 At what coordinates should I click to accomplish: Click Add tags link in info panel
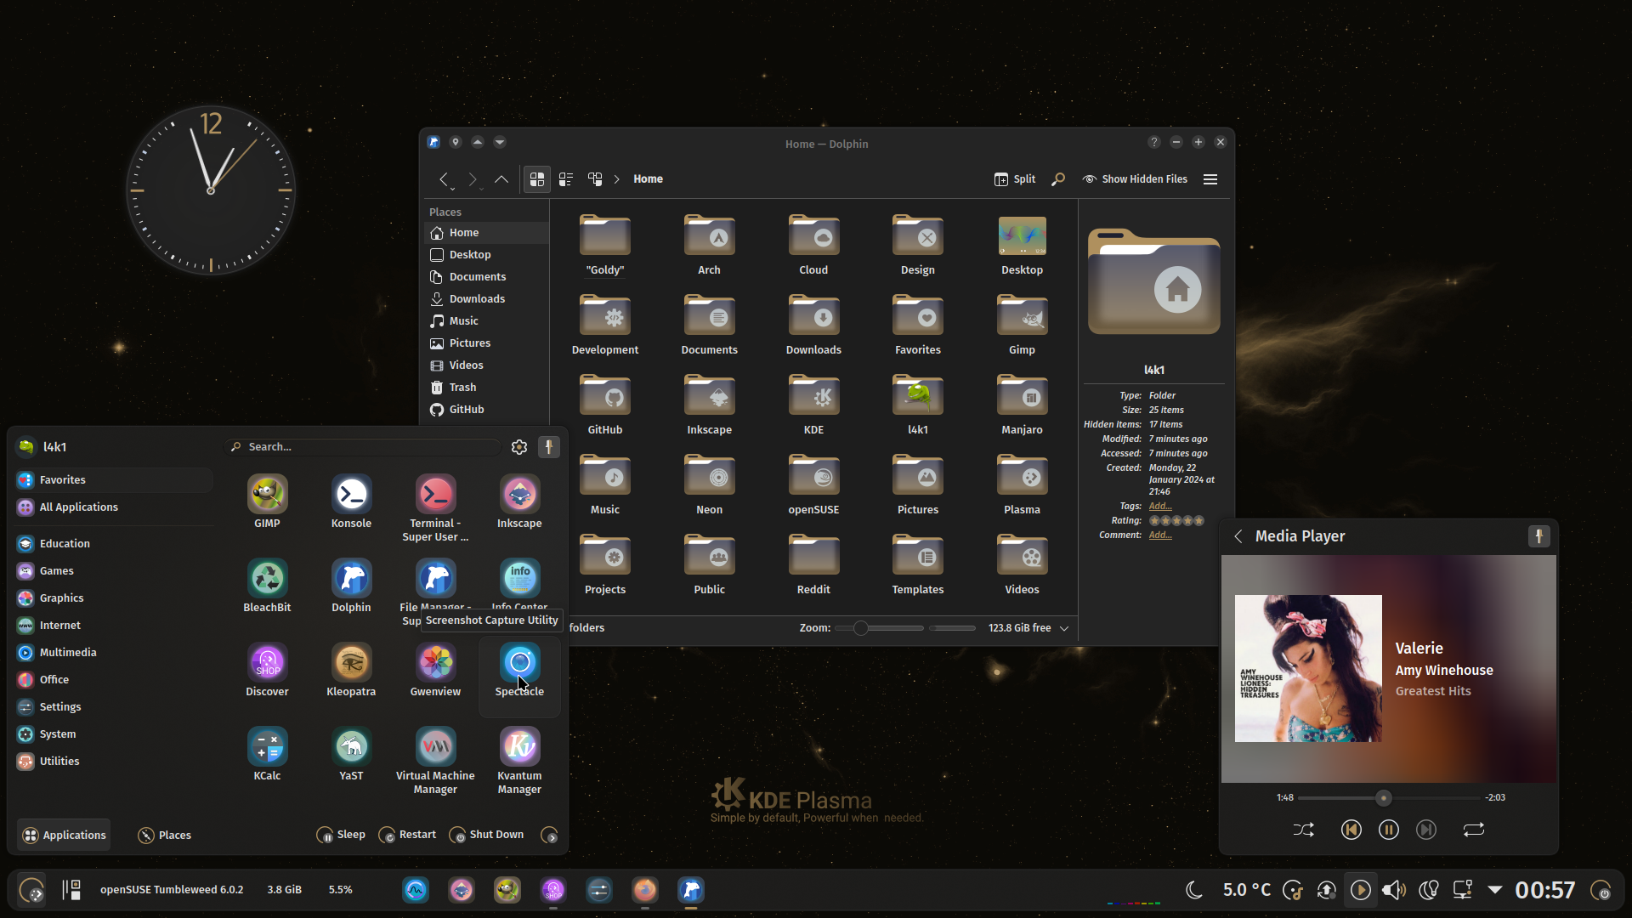(x=1160, y=507)
